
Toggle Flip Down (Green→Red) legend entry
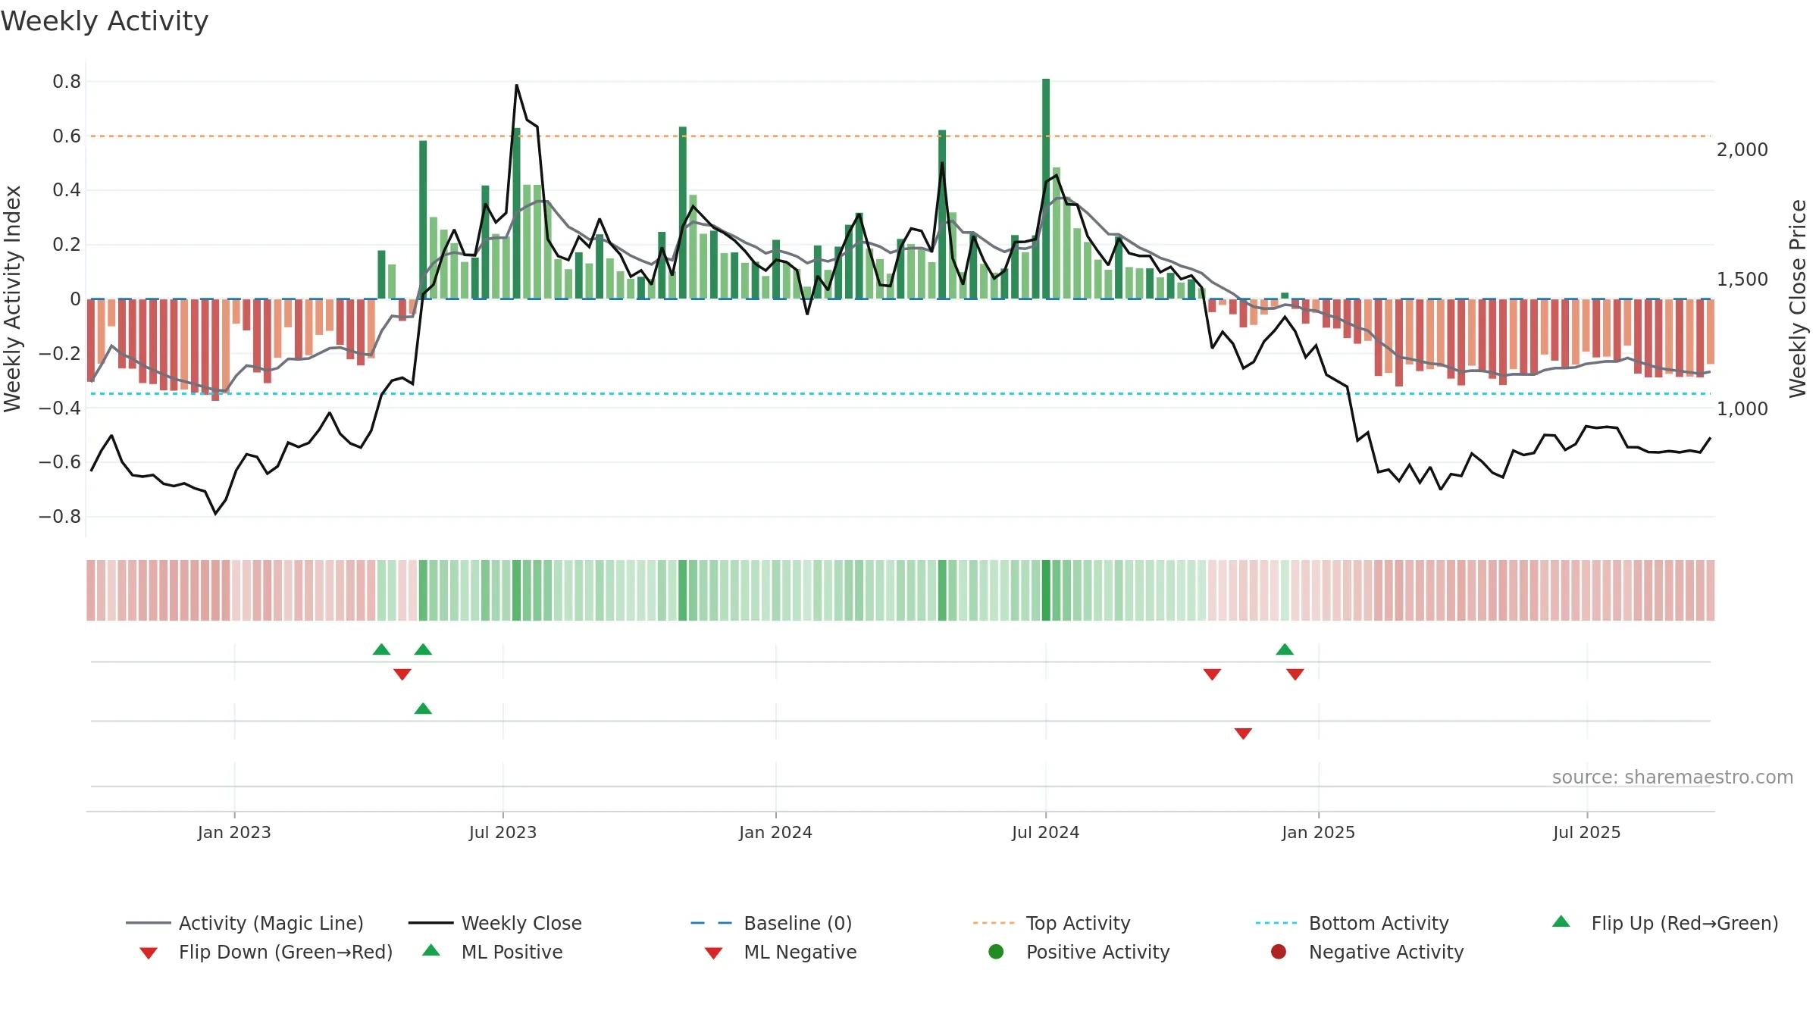click(266, 952)
